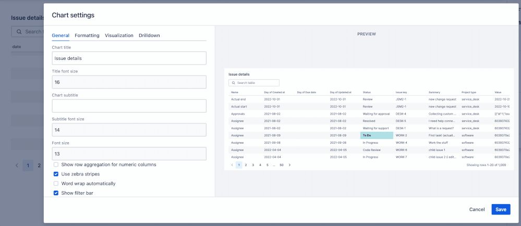Switch to the General tab
The image size is (521, 226).
60,35
